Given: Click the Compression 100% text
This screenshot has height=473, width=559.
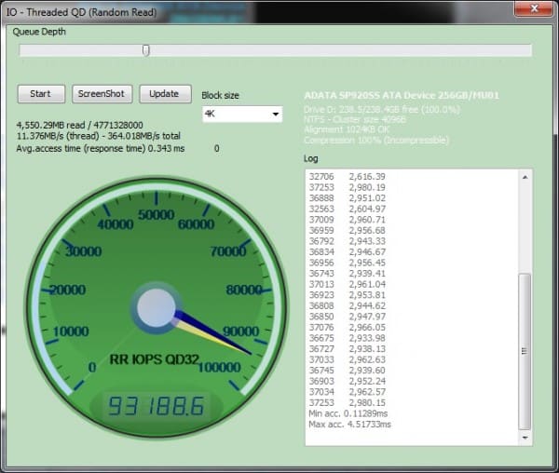Looking at the screenshot, I should (376, 140).
